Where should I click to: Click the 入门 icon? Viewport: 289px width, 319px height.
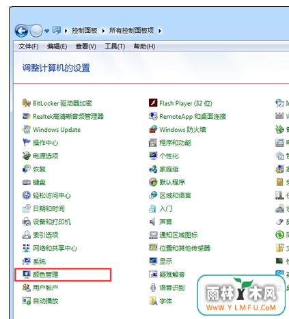click(x=152, y=208)
